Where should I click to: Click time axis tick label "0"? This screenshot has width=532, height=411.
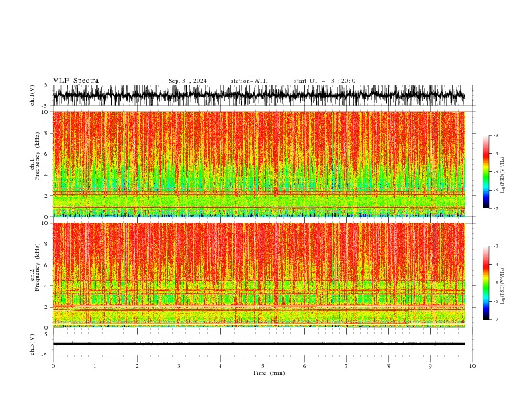(x=53, y=366)
